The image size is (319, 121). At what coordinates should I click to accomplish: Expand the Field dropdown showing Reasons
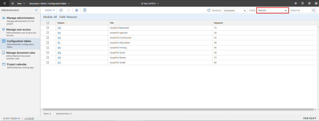[x=272, y=11]
